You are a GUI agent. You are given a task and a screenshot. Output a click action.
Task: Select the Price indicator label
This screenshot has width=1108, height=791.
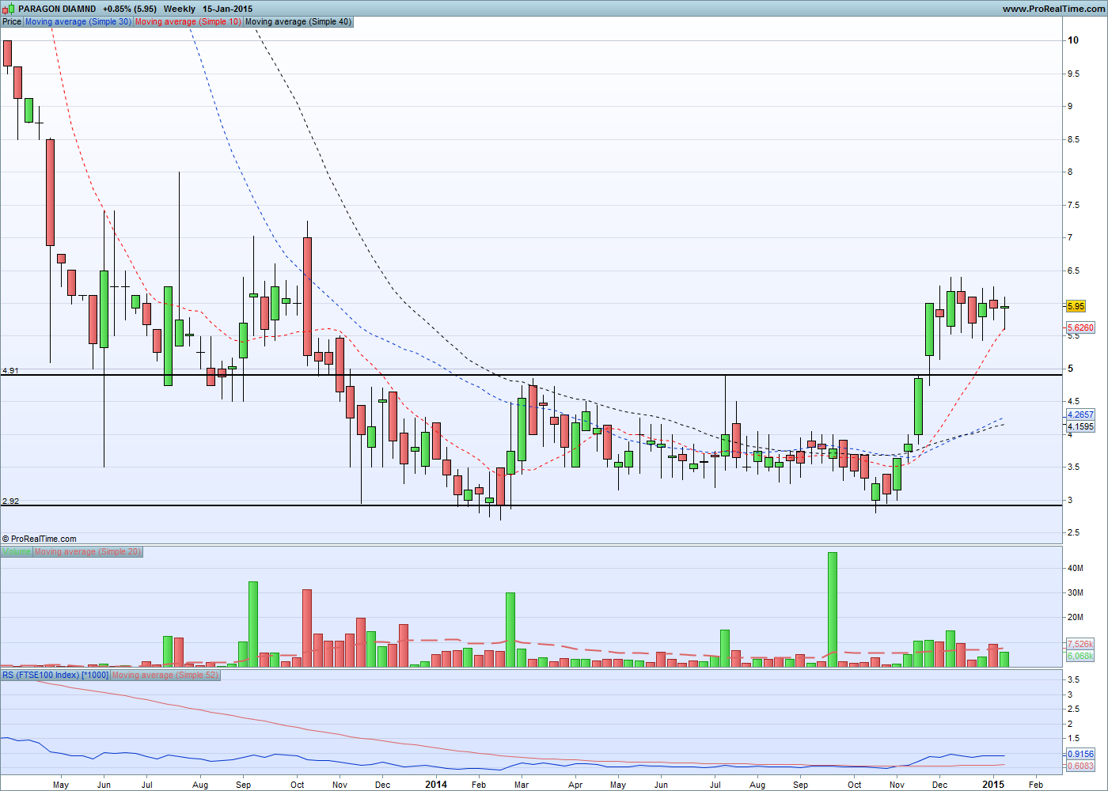coord(12,21)
